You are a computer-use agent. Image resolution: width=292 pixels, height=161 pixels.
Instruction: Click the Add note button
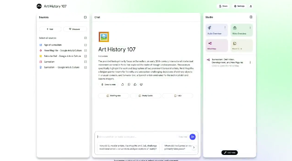pos(229,153)
